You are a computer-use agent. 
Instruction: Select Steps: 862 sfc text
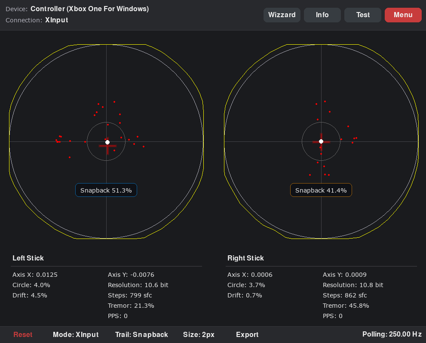[345, 295]
